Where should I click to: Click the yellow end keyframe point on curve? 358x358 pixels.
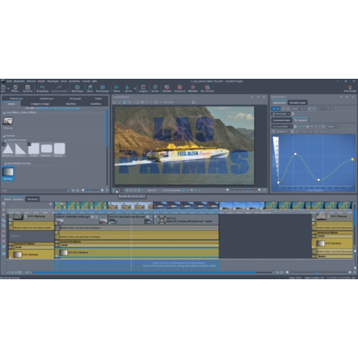pos(353,159)
